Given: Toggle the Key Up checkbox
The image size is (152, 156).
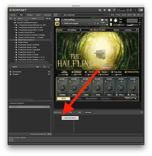Looking at the screenshot, I should [x=86, y=72].
